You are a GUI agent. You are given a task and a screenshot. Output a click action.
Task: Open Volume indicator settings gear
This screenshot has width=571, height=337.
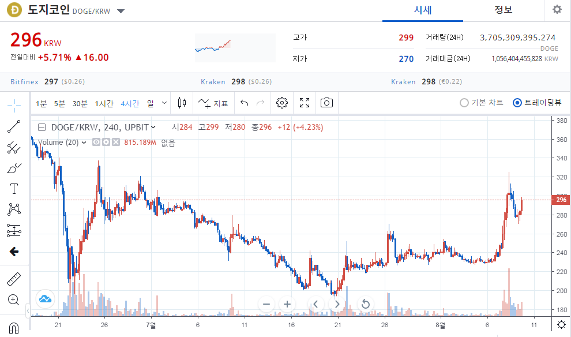106,142
